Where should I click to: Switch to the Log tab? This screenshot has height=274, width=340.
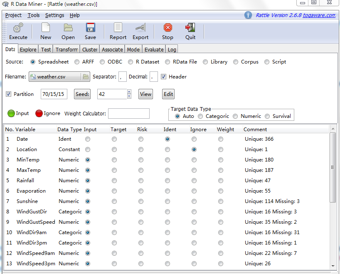pyautogui.click(x=172, y=49)
